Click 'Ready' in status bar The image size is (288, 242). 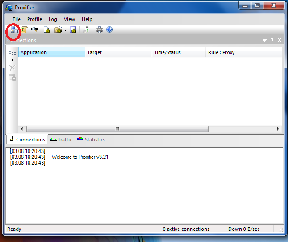pyautogui.click(x=14, y=229)
